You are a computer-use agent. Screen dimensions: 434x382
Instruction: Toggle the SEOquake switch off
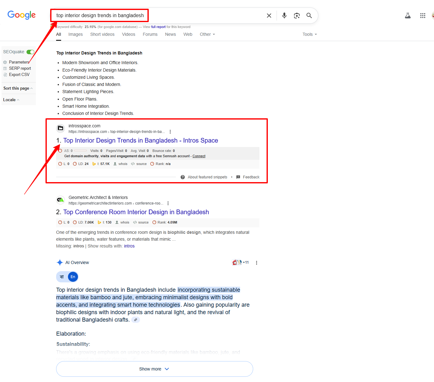click(x=30, y=52)
